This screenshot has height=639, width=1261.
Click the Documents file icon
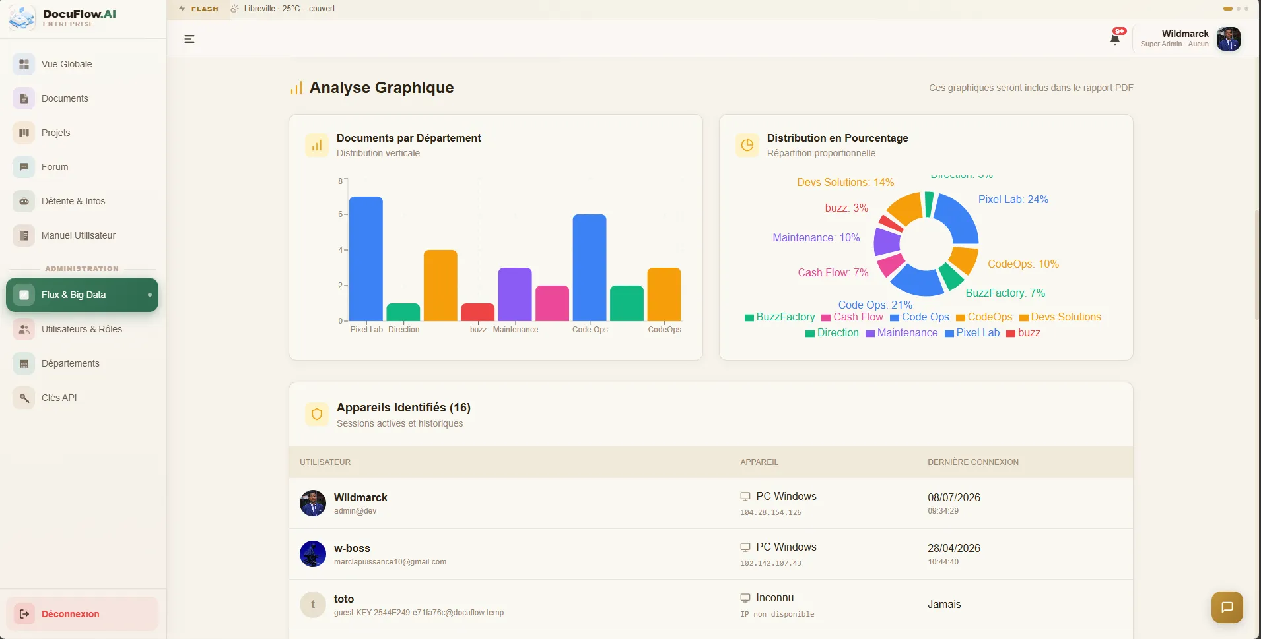coord(24,98)
